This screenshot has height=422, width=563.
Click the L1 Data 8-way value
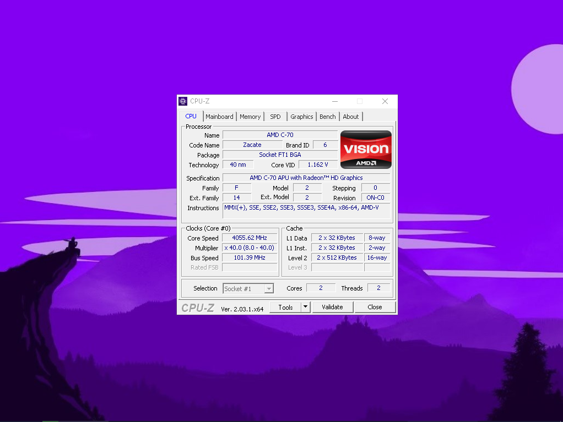pyautogui.click(x=377, y=238)
